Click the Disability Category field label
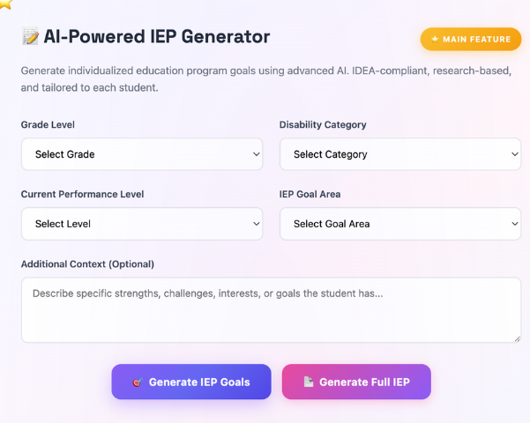 (323, 125)
